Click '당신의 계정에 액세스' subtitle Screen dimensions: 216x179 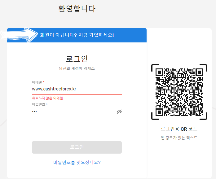point(77,68)
